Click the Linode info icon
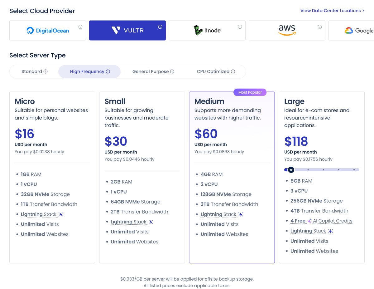The height and width of the screenshot is (289, 374). tap(240, 27)
